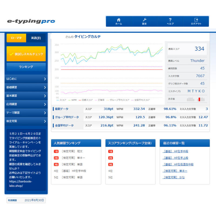This screenshot has height=216, width=216.
Task: Open [基礎] HP左右混在中段 link
Action: (x=178, y=164)
